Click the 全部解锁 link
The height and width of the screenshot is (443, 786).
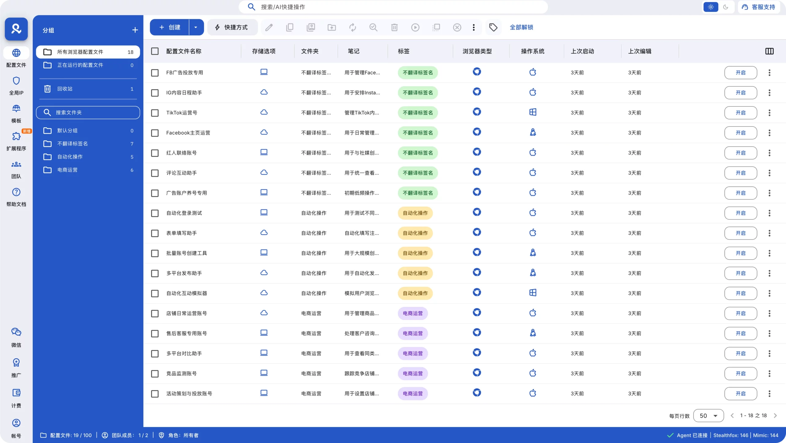tap(521, 27)
